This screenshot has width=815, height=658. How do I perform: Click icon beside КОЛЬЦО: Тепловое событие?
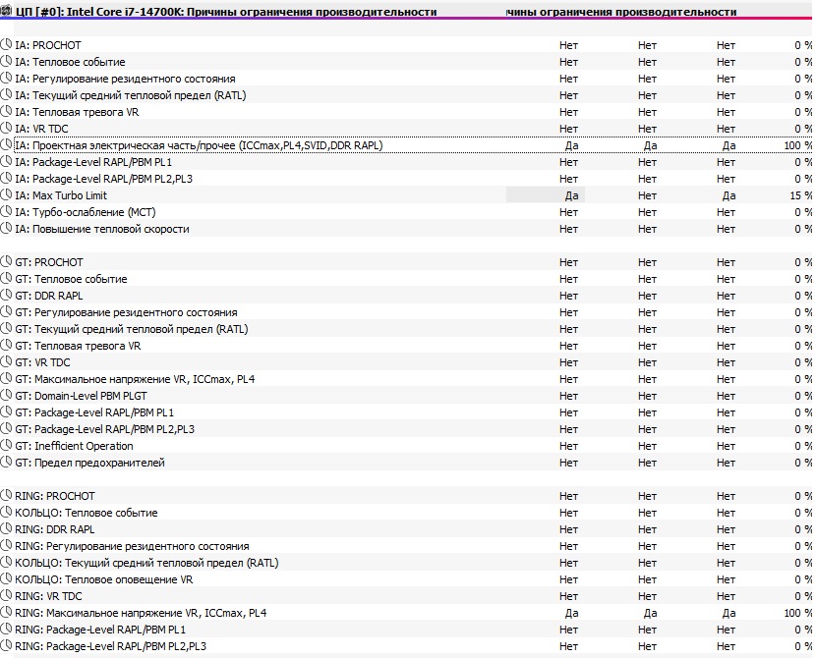point(6,512)
